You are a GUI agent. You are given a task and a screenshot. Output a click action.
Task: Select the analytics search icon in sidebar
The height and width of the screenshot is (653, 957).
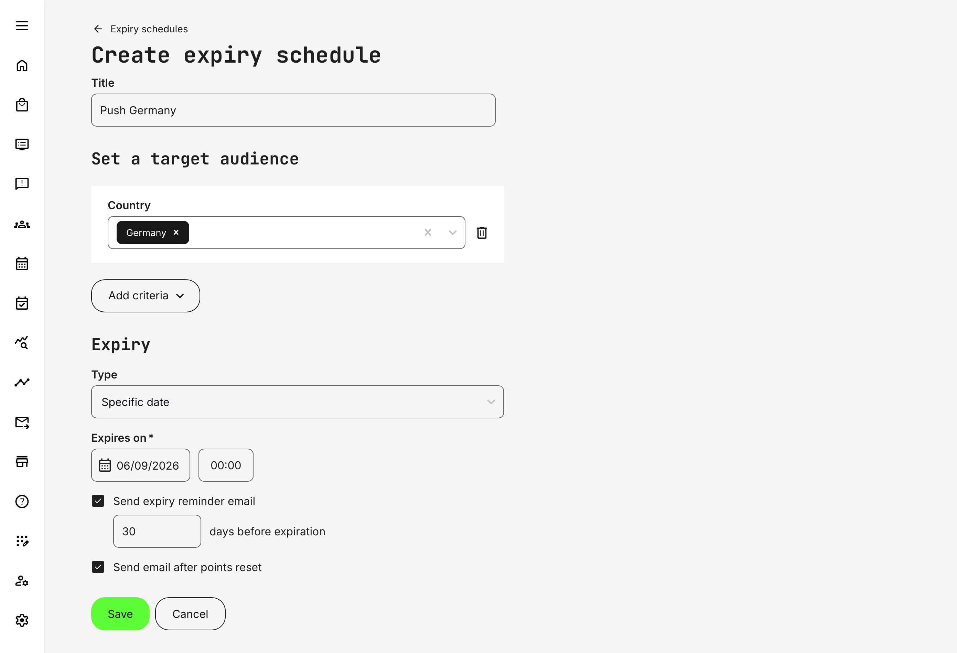click(x=22, y=343)
